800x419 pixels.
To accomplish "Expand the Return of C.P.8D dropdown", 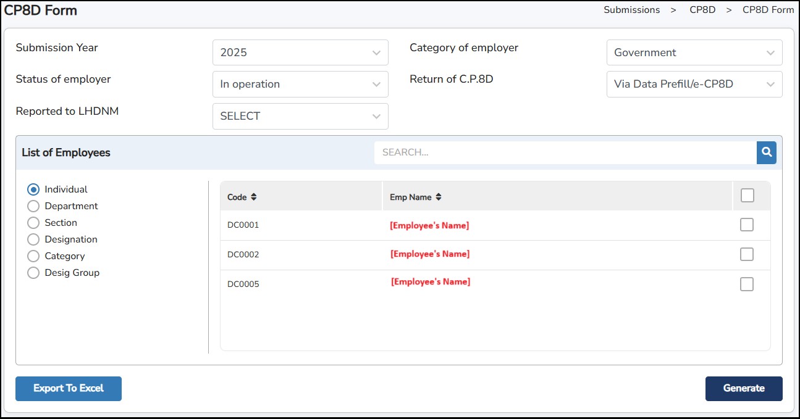I will (694, 84).
